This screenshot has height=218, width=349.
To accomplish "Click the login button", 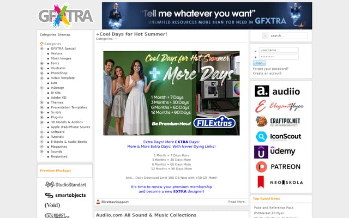I will click(x=259, y=63).
